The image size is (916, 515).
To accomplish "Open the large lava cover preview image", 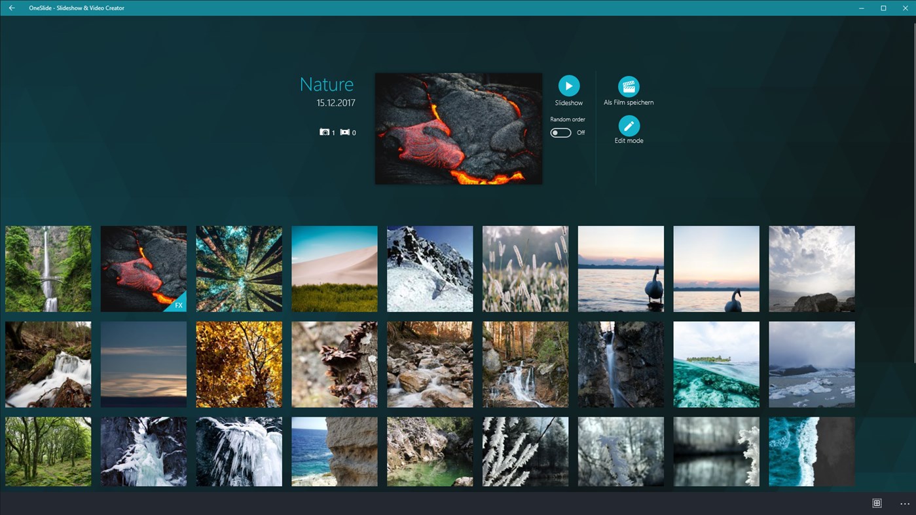I will click(x=458, y=128).
